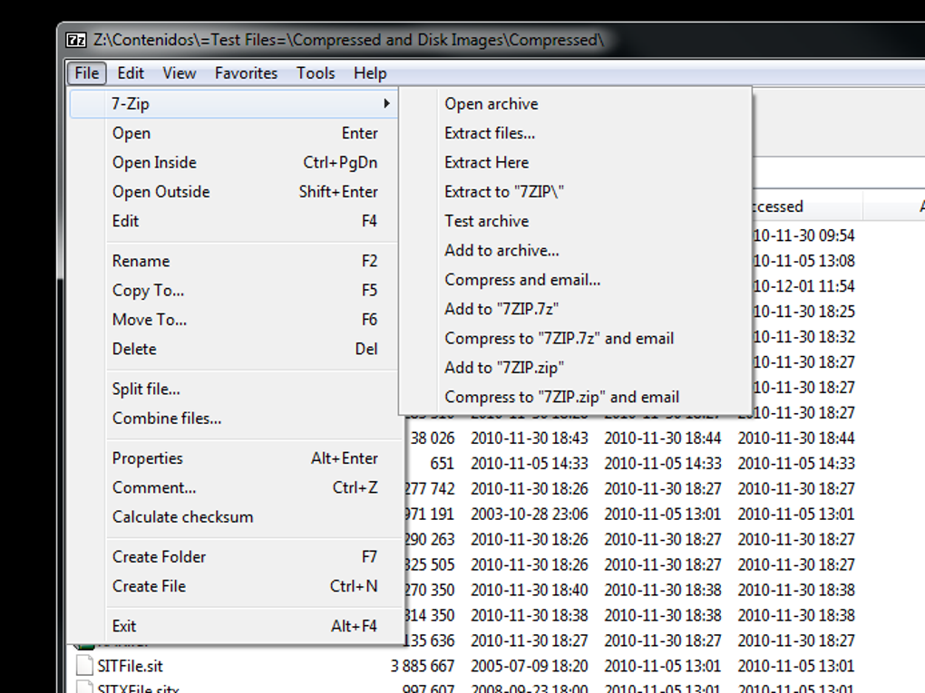The image size is (925, 693).
Task: Select Rename in File menu
Action: (234, 261)
